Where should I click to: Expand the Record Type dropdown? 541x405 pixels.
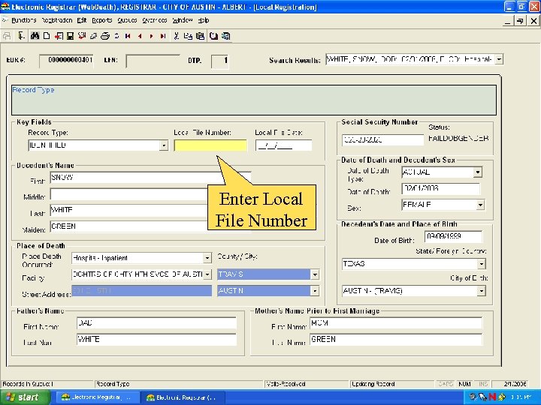click(x=164, y=145)
